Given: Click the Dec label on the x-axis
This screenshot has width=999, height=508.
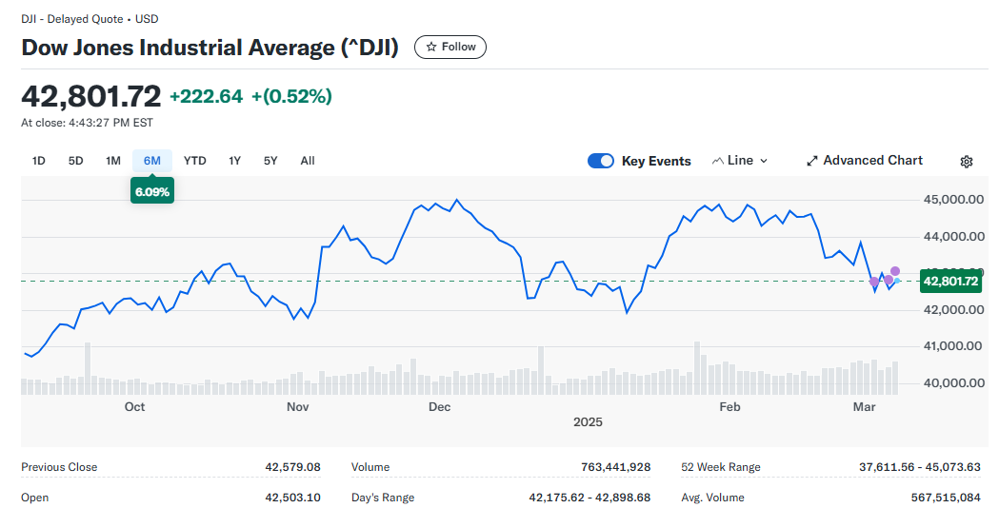Looking at the screenshot, I should [440, 407].
